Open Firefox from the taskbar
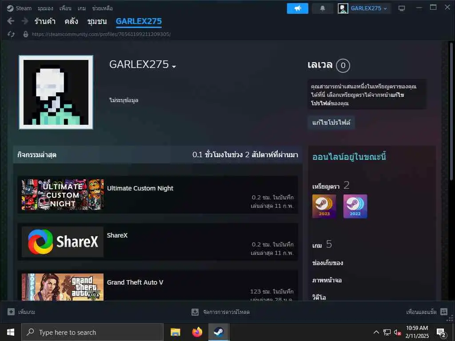Image resolution: width=455 pixels, height=341 pixels. coord(197,332)
